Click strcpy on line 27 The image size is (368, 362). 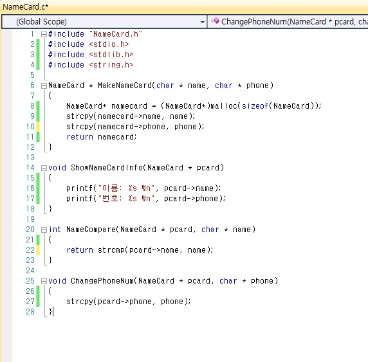coord(80,302)
